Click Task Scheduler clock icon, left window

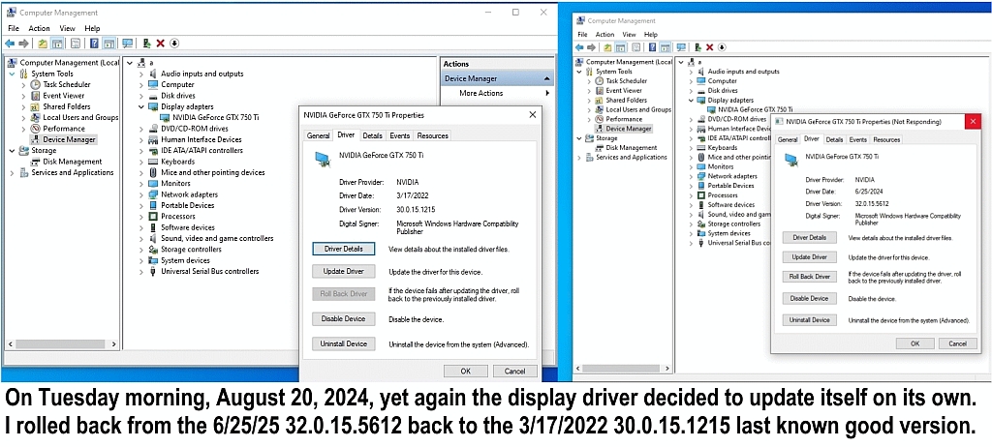(36, 84)
